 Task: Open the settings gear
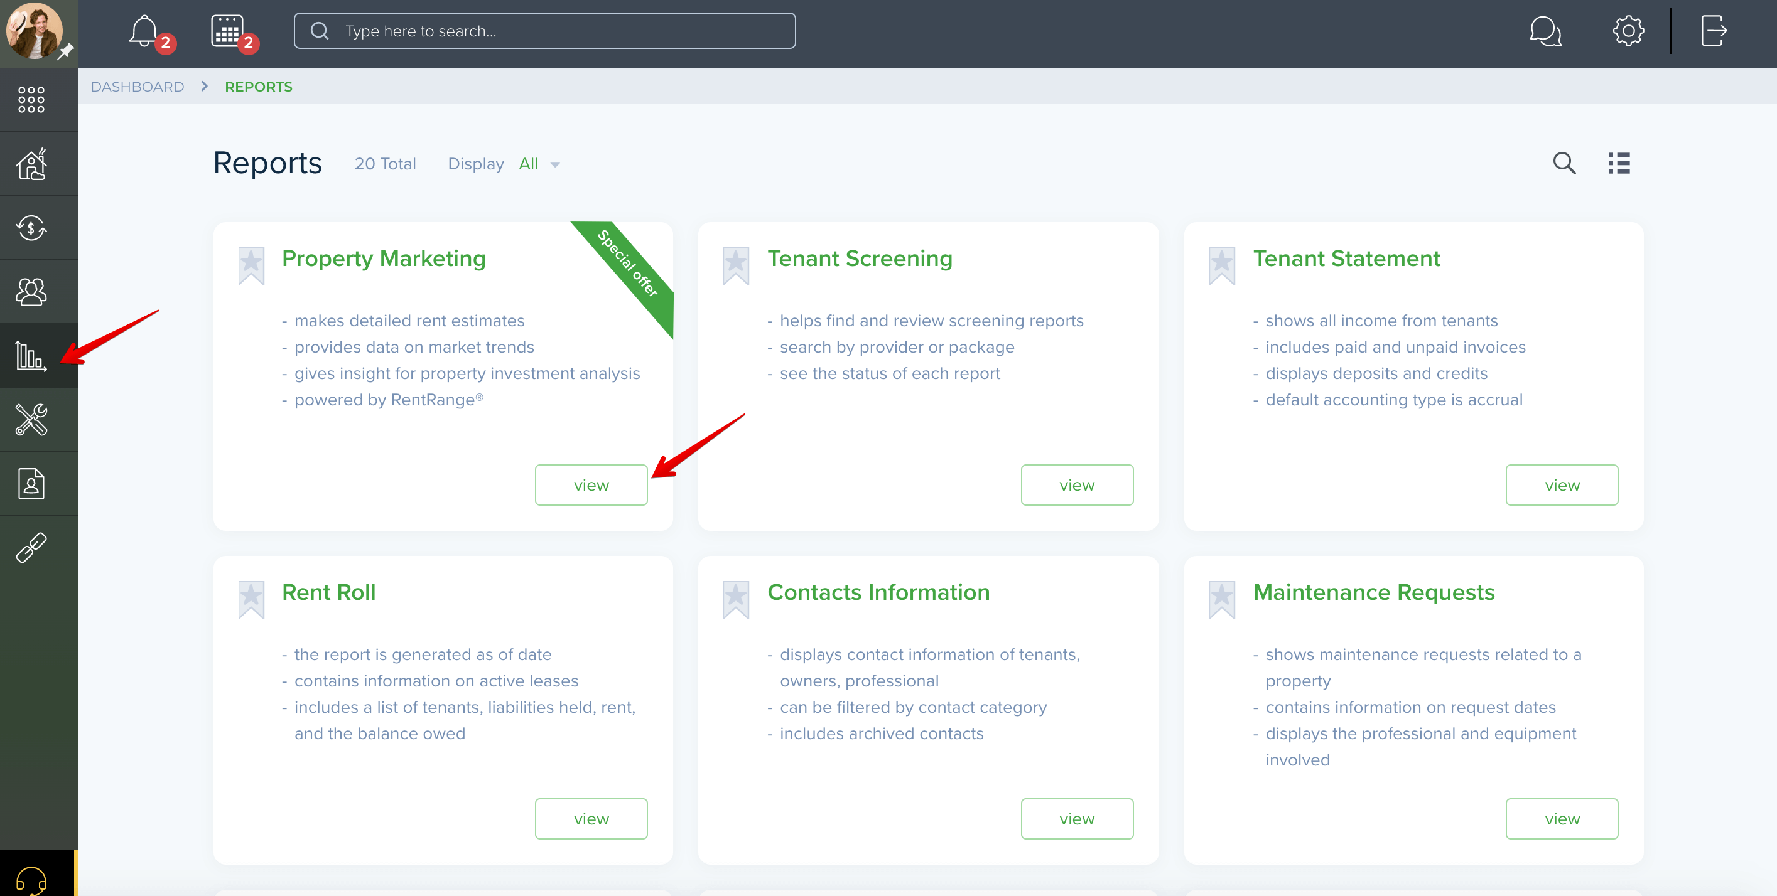click(1628, 31)
